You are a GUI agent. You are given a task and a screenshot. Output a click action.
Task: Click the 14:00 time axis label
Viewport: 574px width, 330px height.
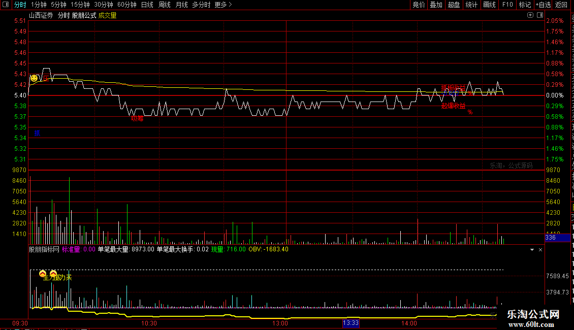[x=409, y=323]
